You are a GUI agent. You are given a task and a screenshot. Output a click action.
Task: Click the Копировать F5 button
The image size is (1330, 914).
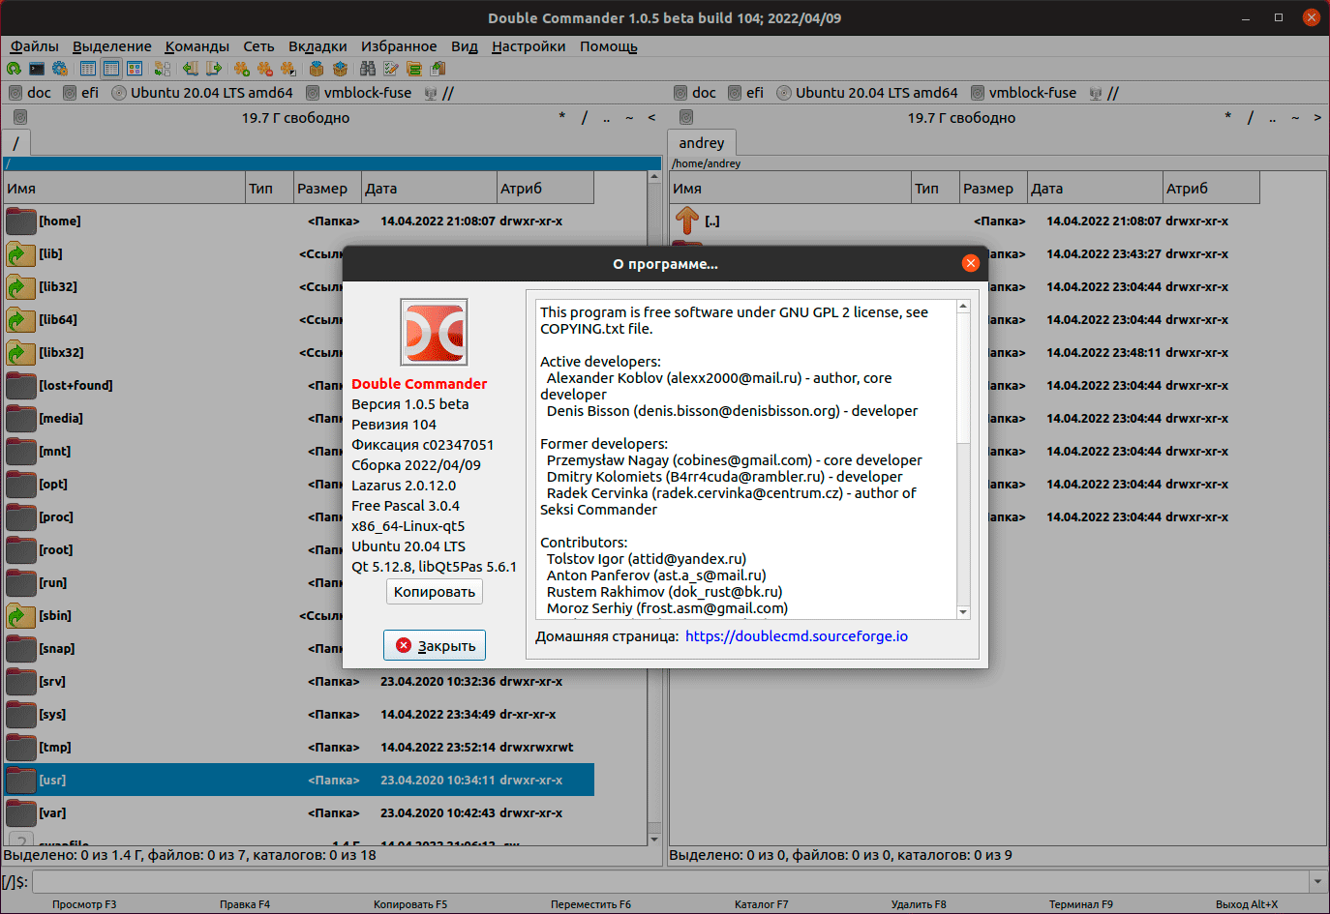tap(410, 904)
